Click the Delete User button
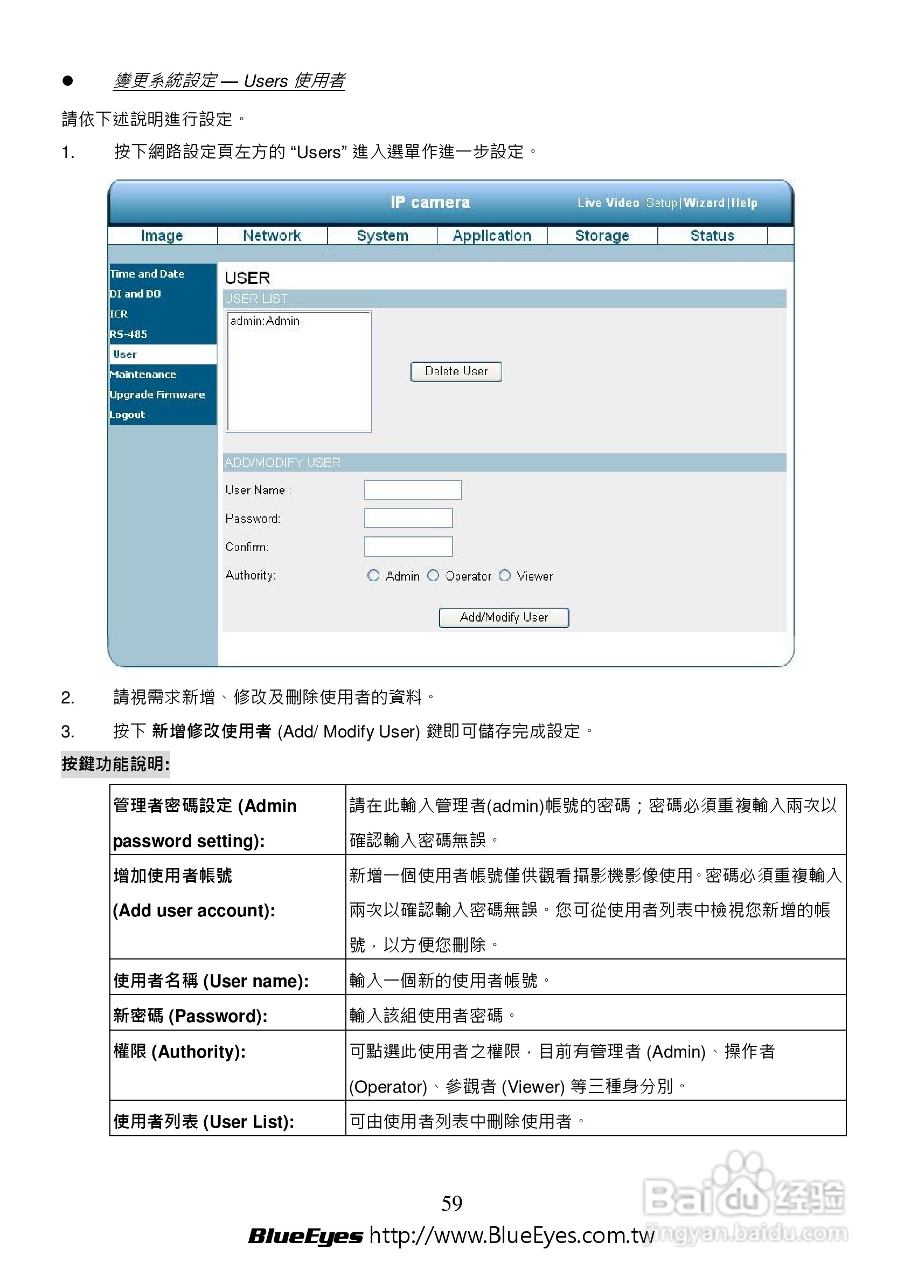This screenshot has width=904, height=1284. point(456,371)
